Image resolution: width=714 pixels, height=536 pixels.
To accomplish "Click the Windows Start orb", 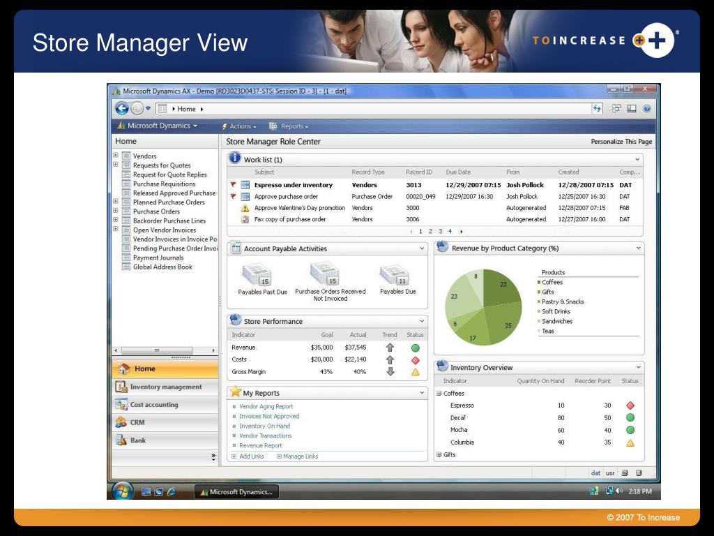I will click(x=123, y=491).
